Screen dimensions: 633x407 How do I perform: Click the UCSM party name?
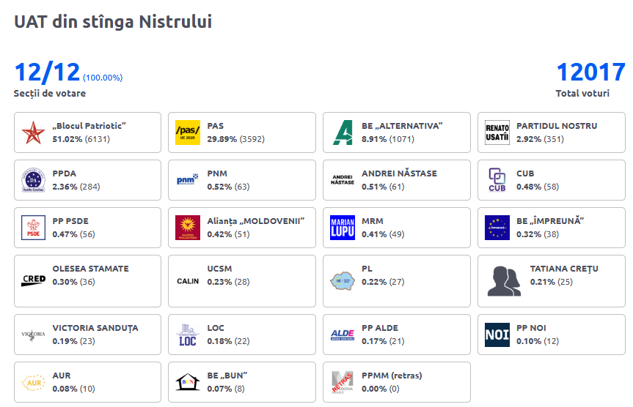(219, 269)
